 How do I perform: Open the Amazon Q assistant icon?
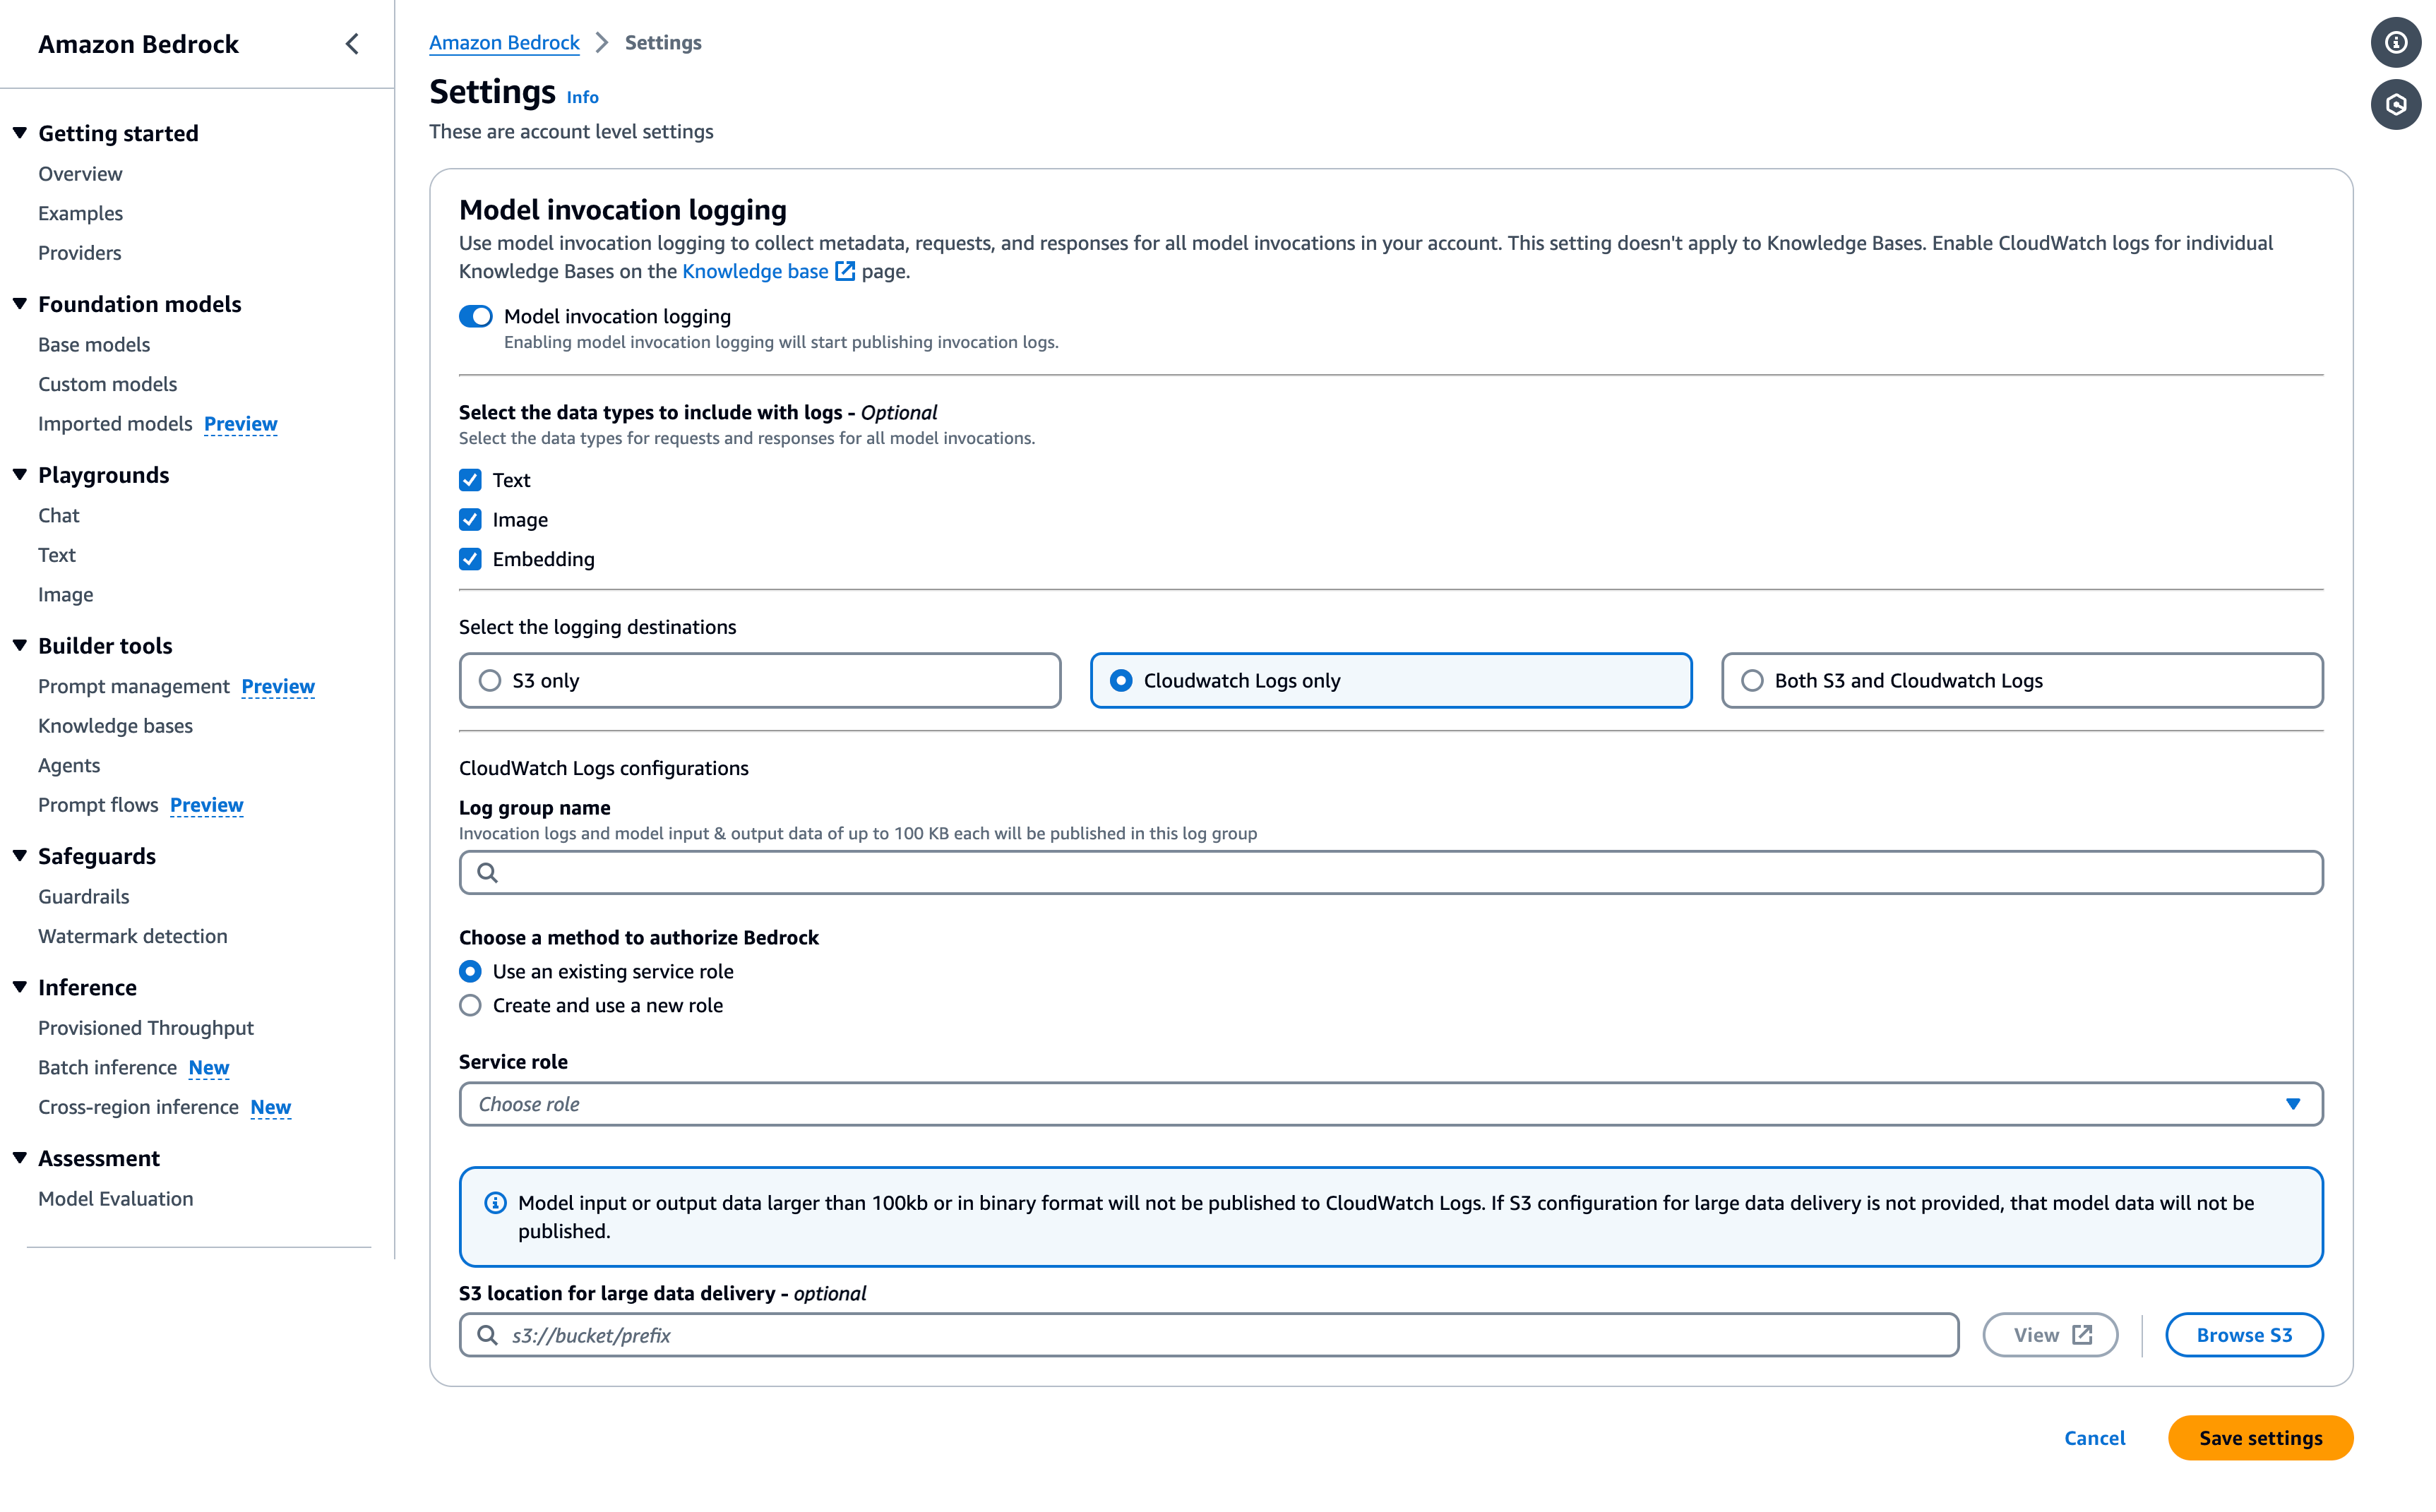tap(2396, 104)
